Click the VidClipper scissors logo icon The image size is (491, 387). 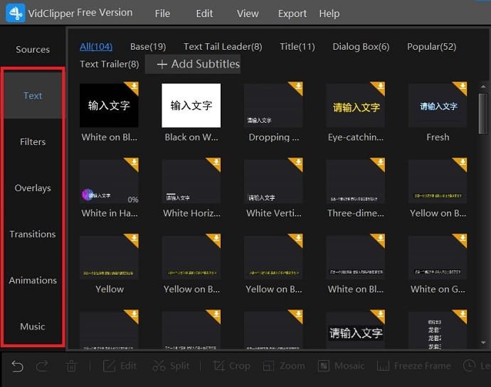[15, 13]
